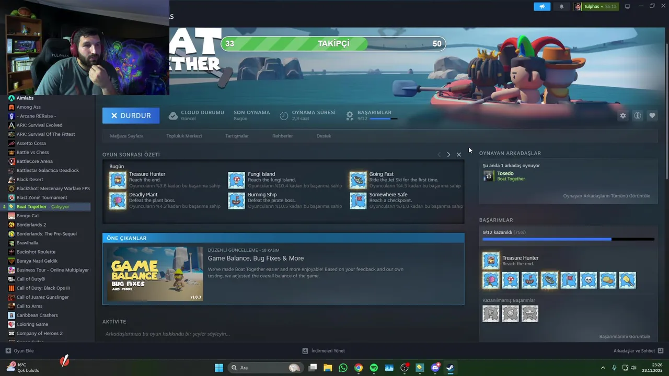Click the Deadly Plant achievement icon in summary
669x376 pixels.
click(x=118, y=201)
